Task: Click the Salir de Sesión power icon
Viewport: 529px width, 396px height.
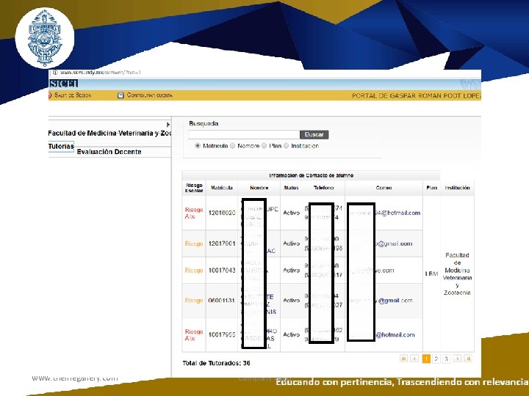Action: [50, 95]
